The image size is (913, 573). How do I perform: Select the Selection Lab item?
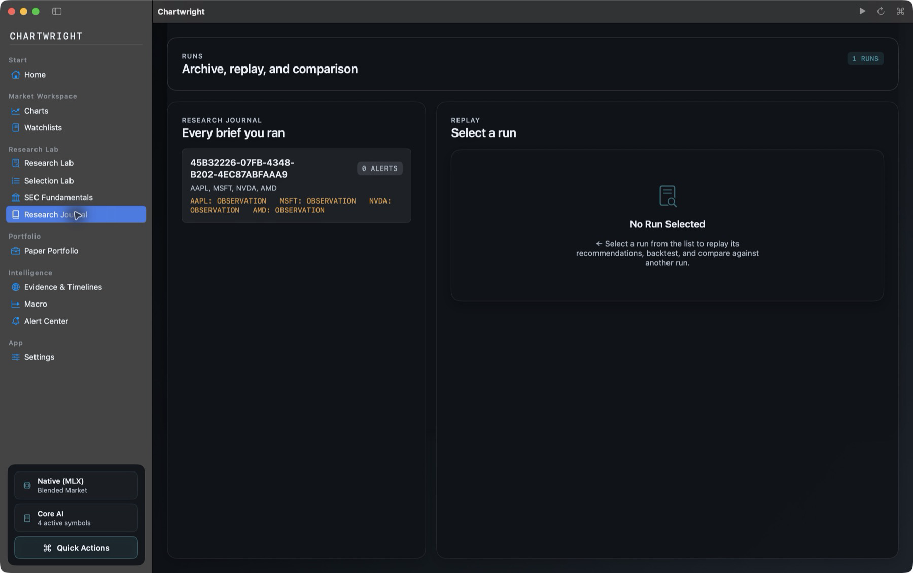pos(76,181)
